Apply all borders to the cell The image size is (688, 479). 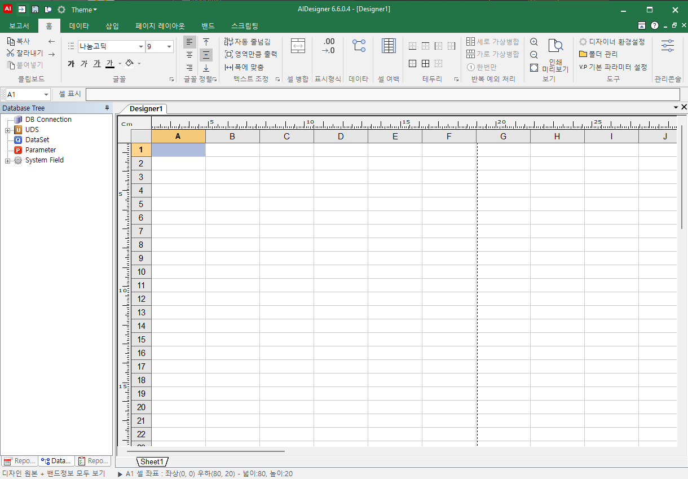[x=425, y=64]
